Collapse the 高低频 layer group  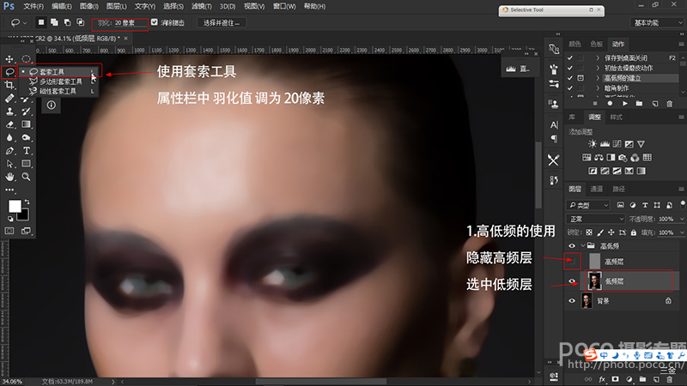(x=583, y=245)
